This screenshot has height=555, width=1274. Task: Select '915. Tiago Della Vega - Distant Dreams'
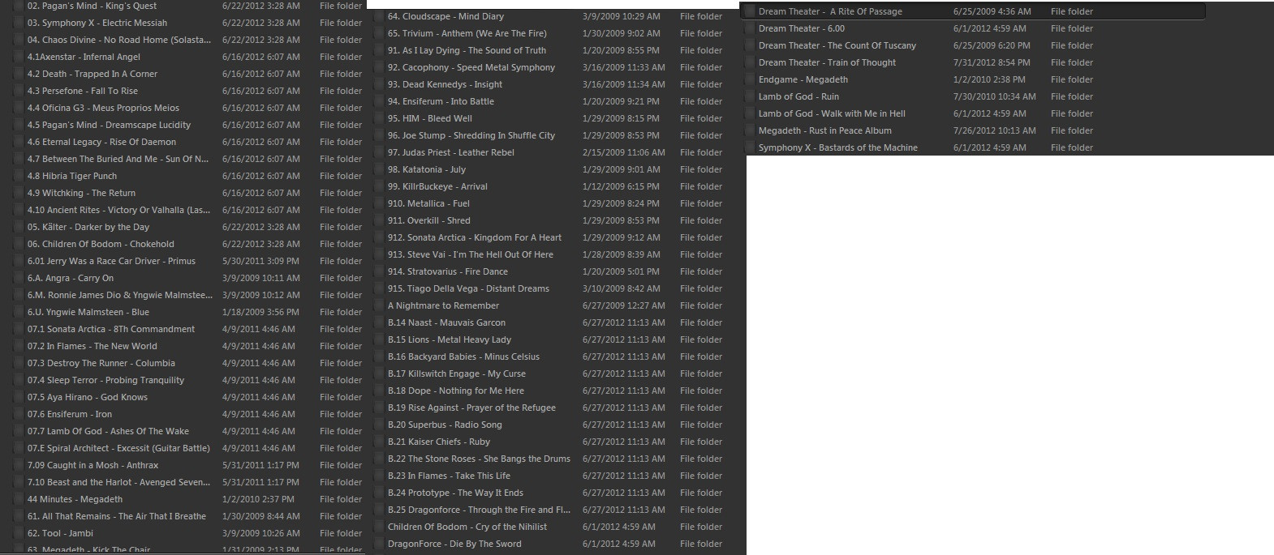[468, 288]
